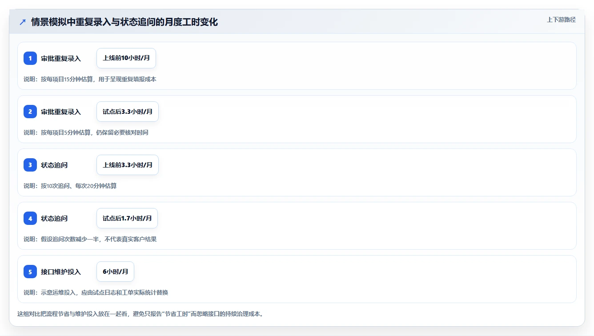Click the 接口维护投入 label
Viewport: 594px width, 336px height.
tap(61, 272)
